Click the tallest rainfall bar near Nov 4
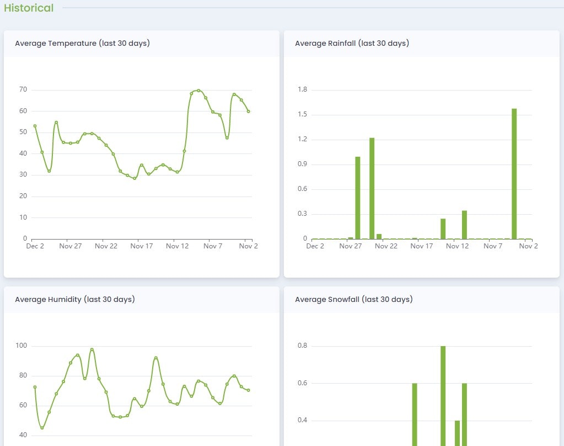The width and height of the screenshot is (564, 446). pos(514,174)
